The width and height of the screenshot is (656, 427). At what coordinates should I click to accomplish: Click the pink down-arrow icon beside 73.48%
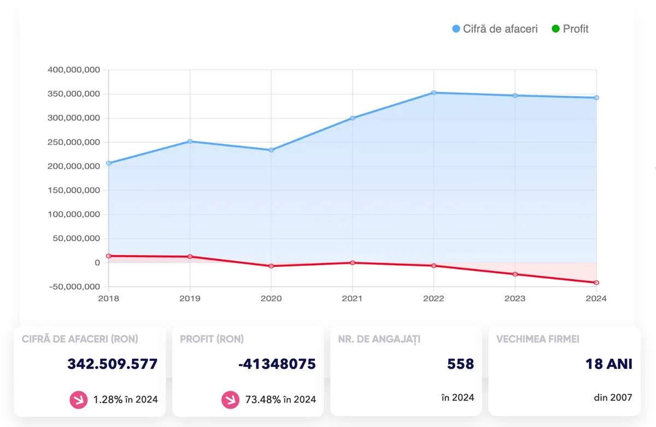[230, 400]
